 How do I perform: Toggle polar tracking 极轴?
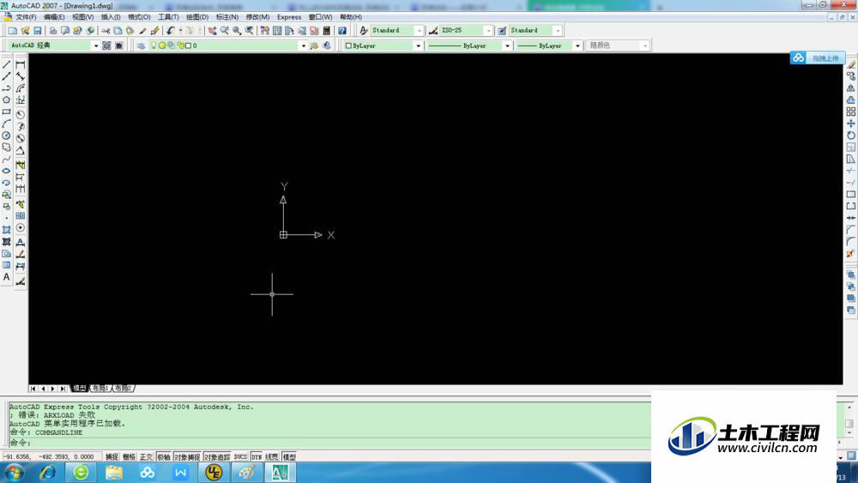tap(164, 456)
